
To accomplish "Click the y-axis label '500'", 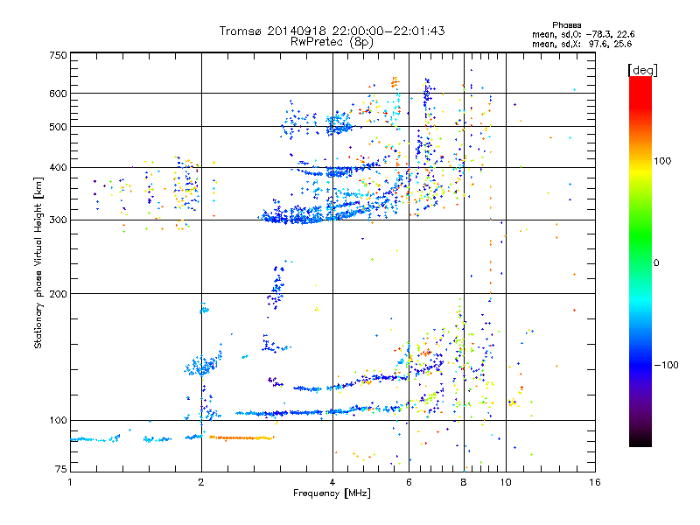I will coord(58,127).
